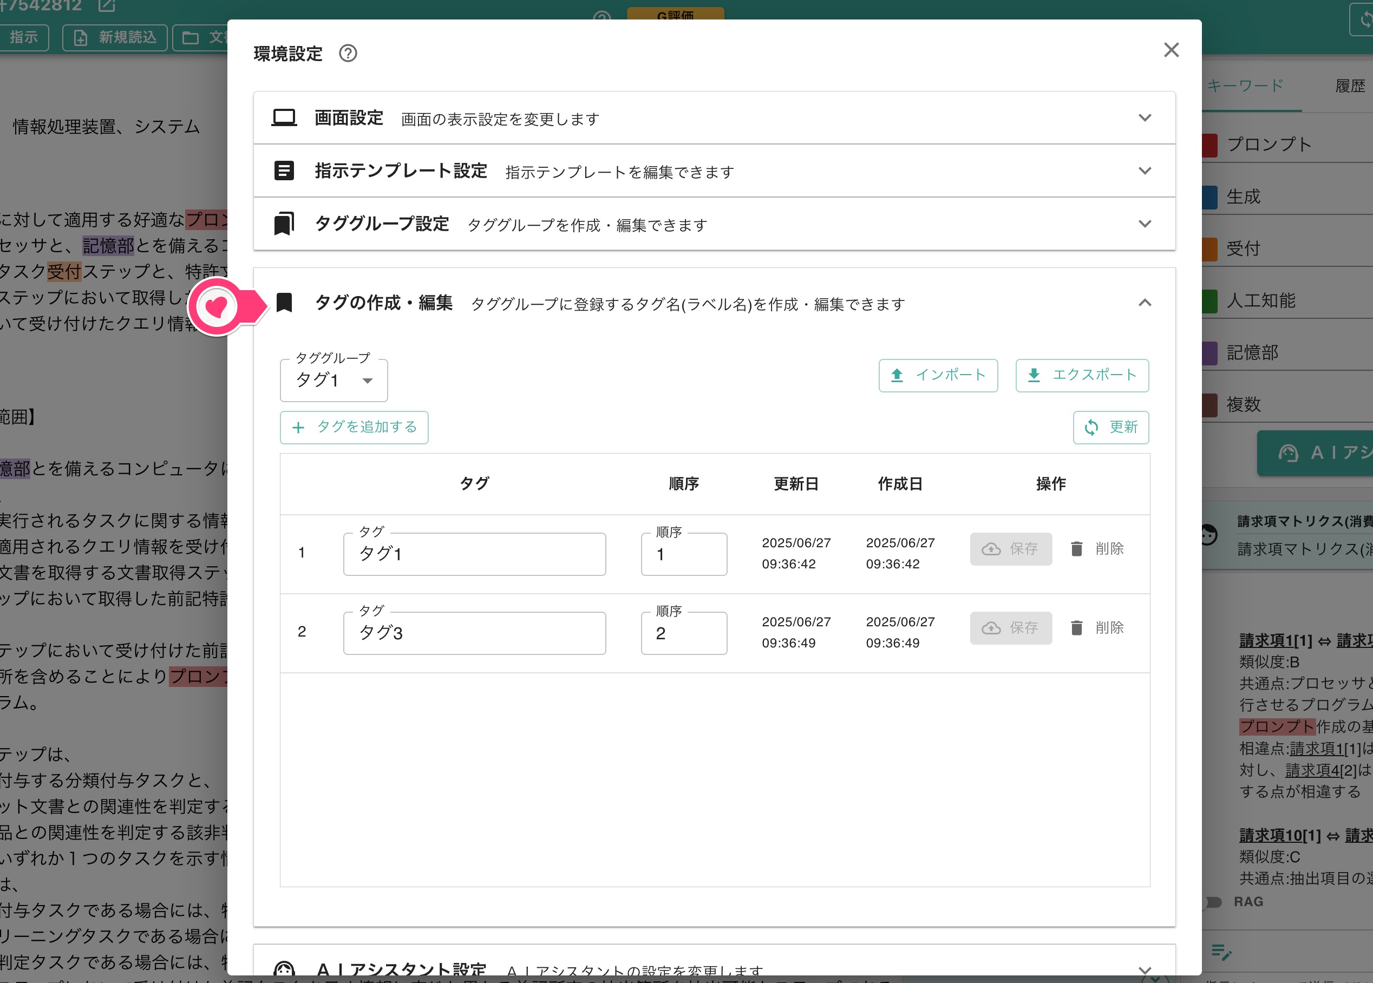
Task: Collapse the タグの作成・編集 section
Action: [1144, 302]
